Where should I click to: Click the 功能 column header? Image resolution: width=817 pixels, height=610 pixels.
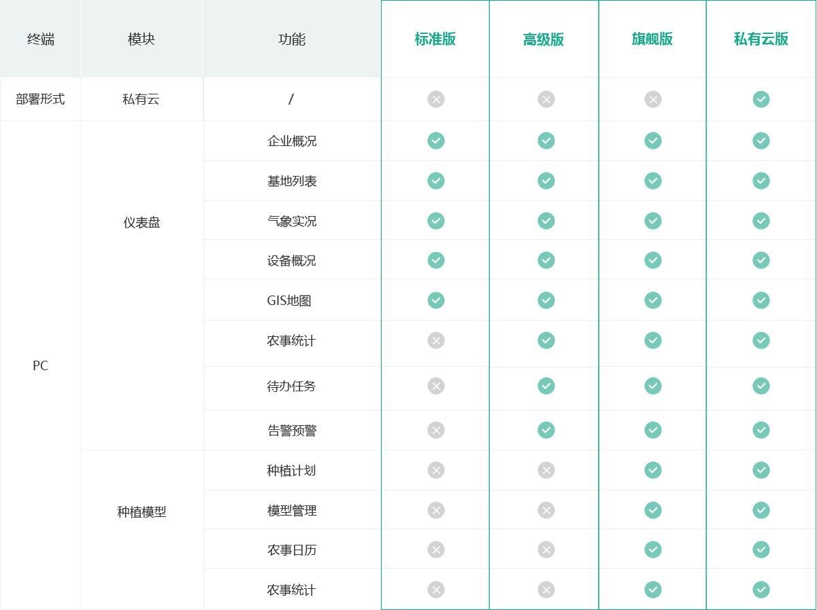[x=292, y=39]
